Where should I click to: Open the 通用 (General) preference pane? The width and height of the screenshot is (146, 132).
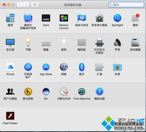coord(10,18)
